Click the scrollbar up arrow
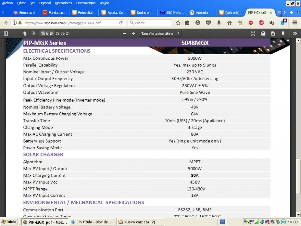301x226 pixels. click(x=298, y=41)
